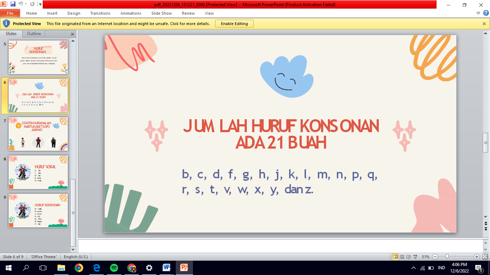
Task: Open Reading View from status bar
Action: point(408,257)
